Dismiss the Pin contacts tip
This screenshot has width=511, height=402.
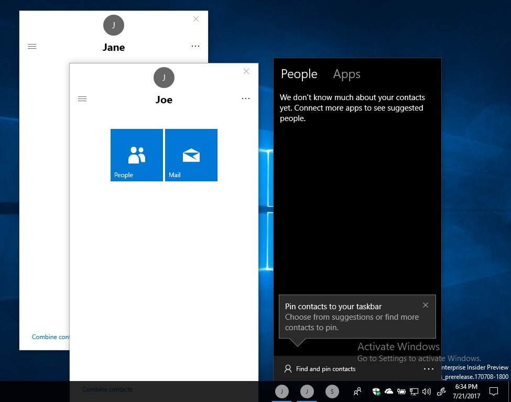426,305
